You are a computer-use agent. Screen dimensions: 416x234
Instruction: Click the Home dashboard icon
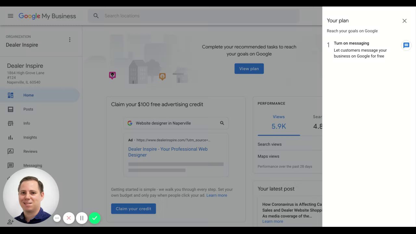tap(10, 95)
